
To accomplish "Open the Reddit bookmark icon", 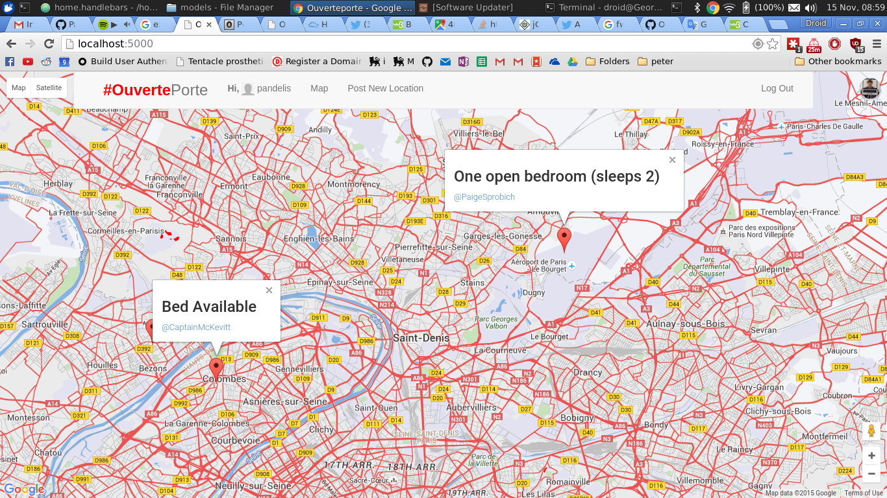I will (x=46, y=62).
